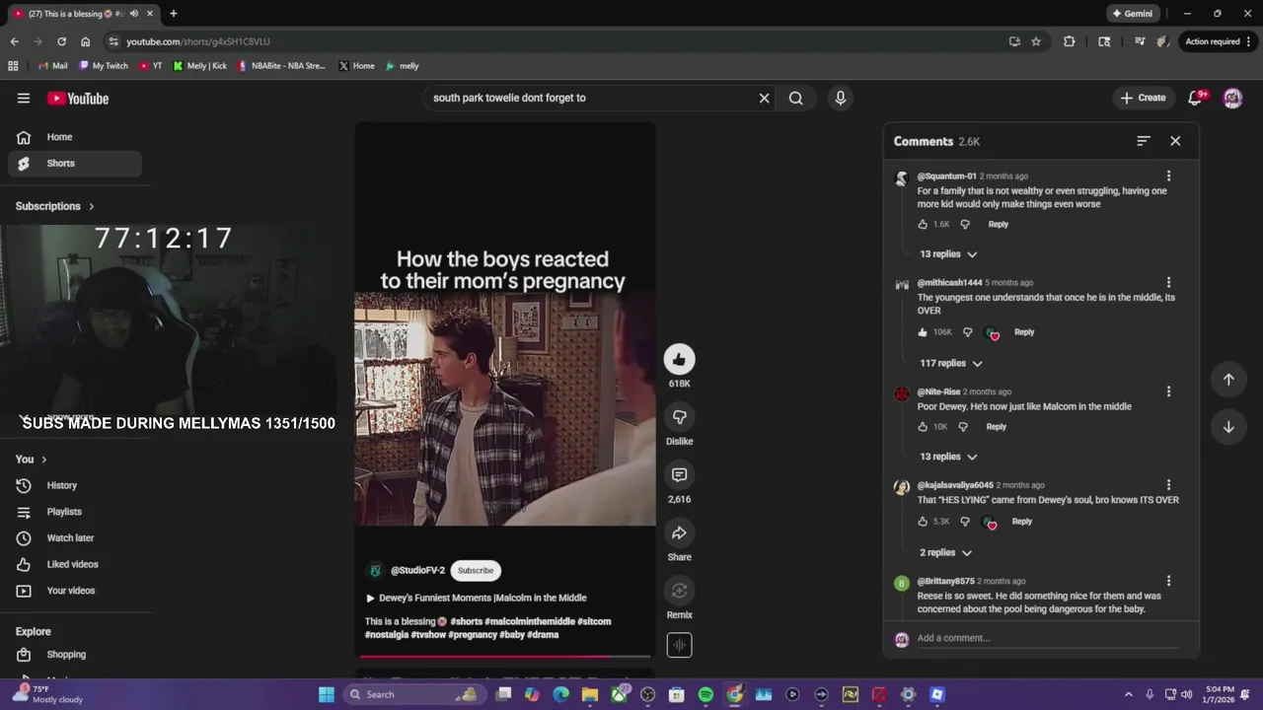
Task: Expand 13 replies under @Squantum-01
Action: (948, 254)
